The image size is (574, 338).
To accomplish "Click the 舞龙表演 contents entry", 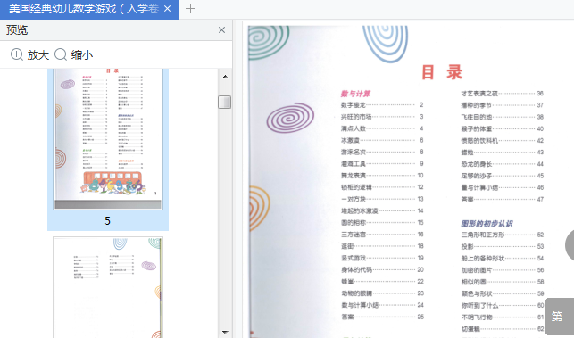I will point(382,175).
